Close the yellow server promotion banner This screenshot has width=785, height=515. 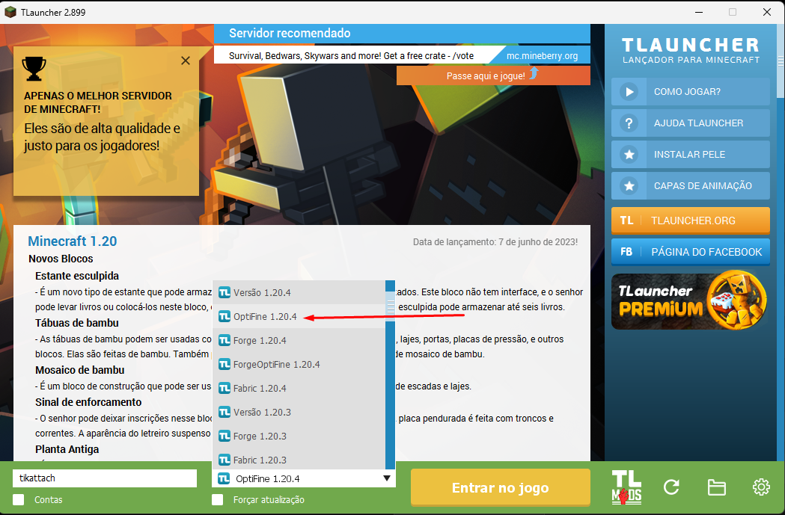[x=186, y=61]
